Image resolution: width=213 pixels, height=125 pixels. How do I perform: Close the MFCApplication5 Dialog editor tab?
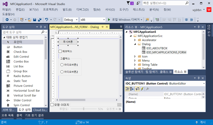(x=107, y=27)
